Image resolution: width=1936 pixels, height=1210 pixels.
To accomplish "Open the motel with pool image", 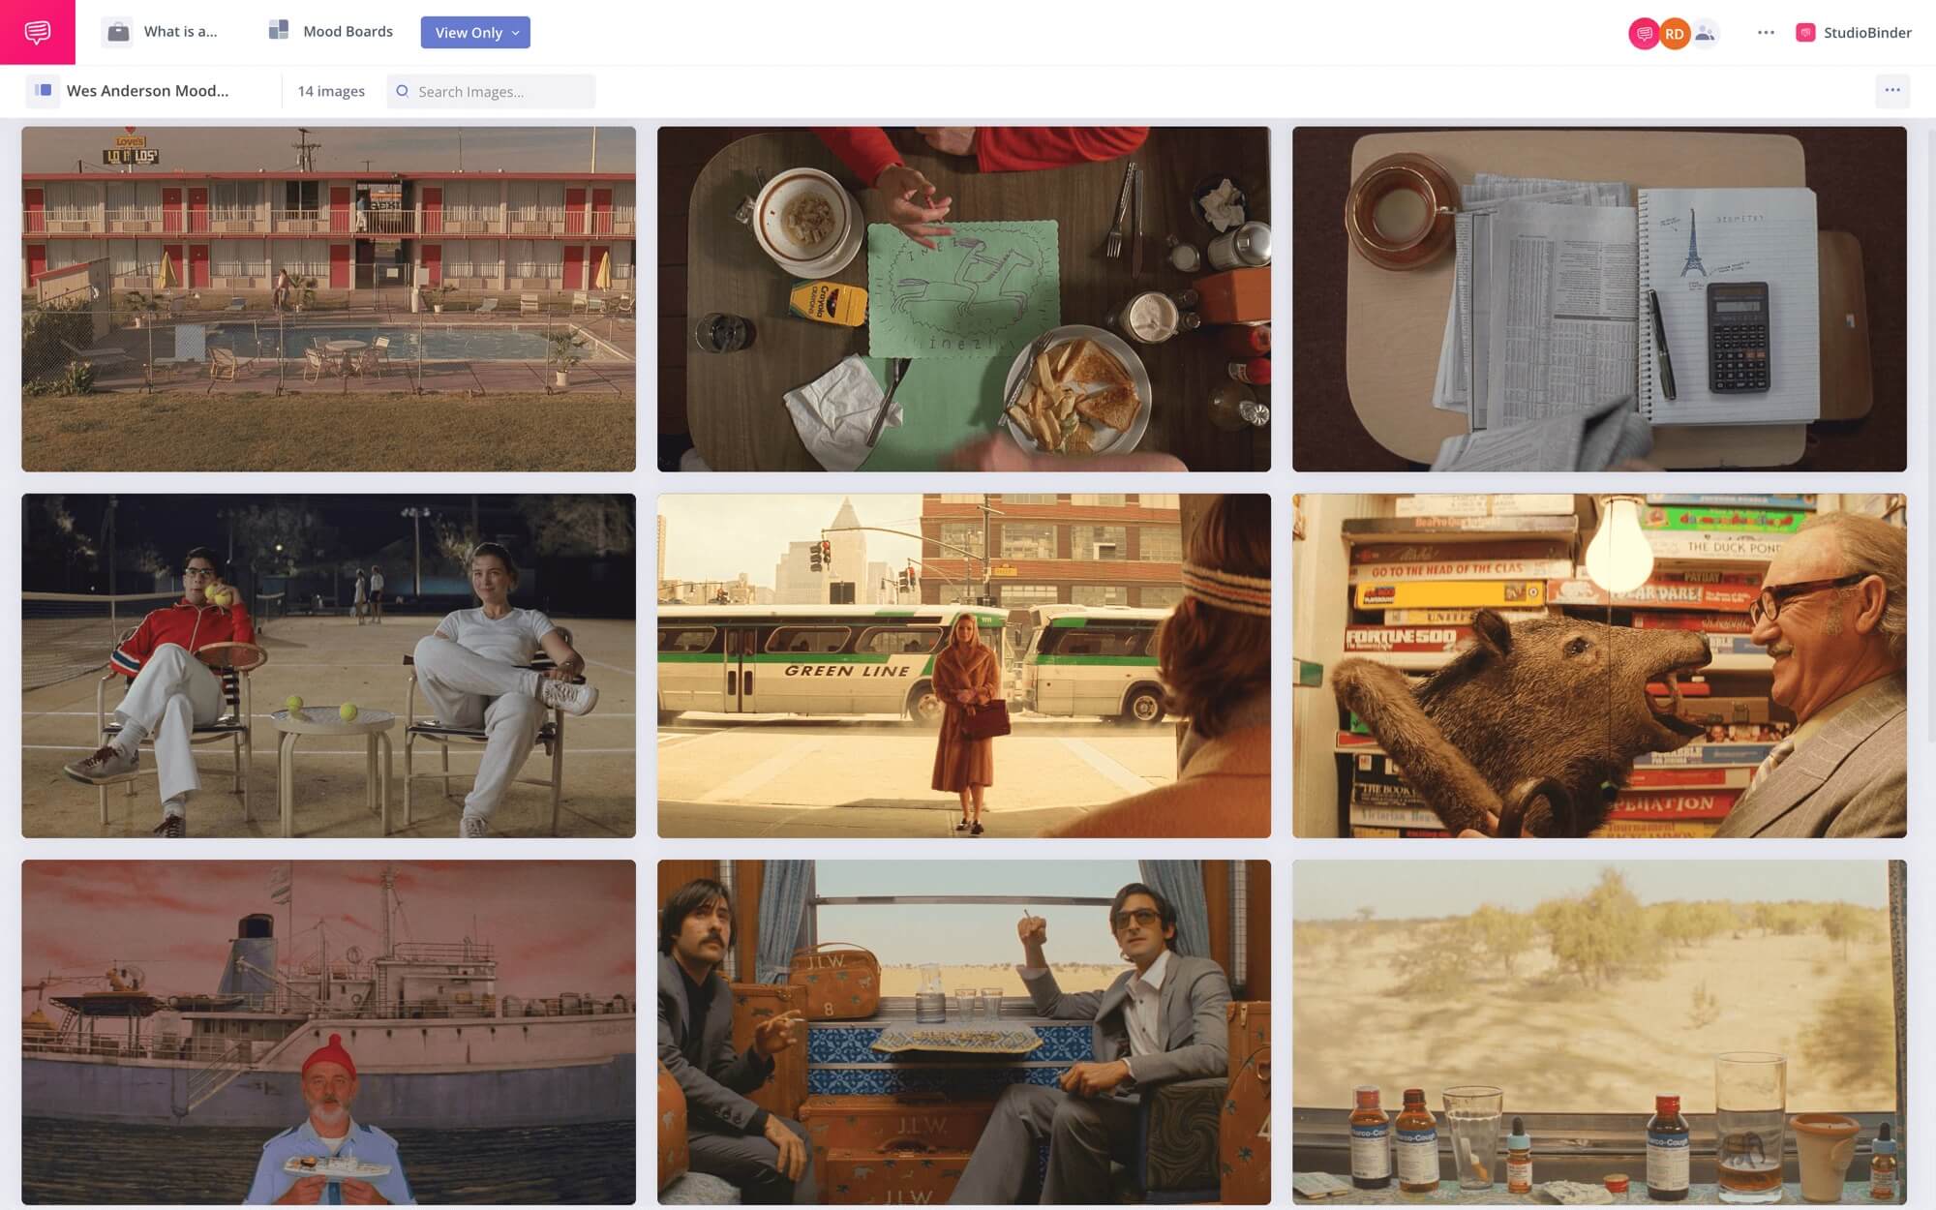I will point(329,299).
